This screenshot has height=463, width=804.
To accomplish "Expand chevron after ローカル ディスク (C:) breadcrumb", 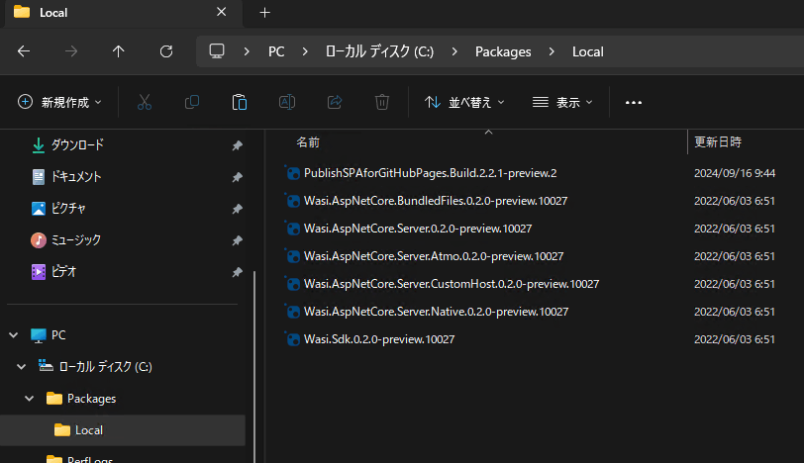I will click(x=454, y=51).
